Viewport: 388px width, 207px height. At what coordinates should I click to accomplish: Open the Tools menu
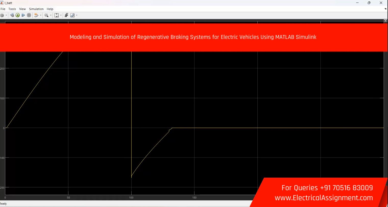click(x=12, y=9)
